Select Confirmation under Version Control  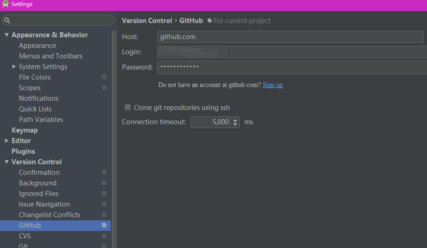pyautogui.click(x=39, y=173)
